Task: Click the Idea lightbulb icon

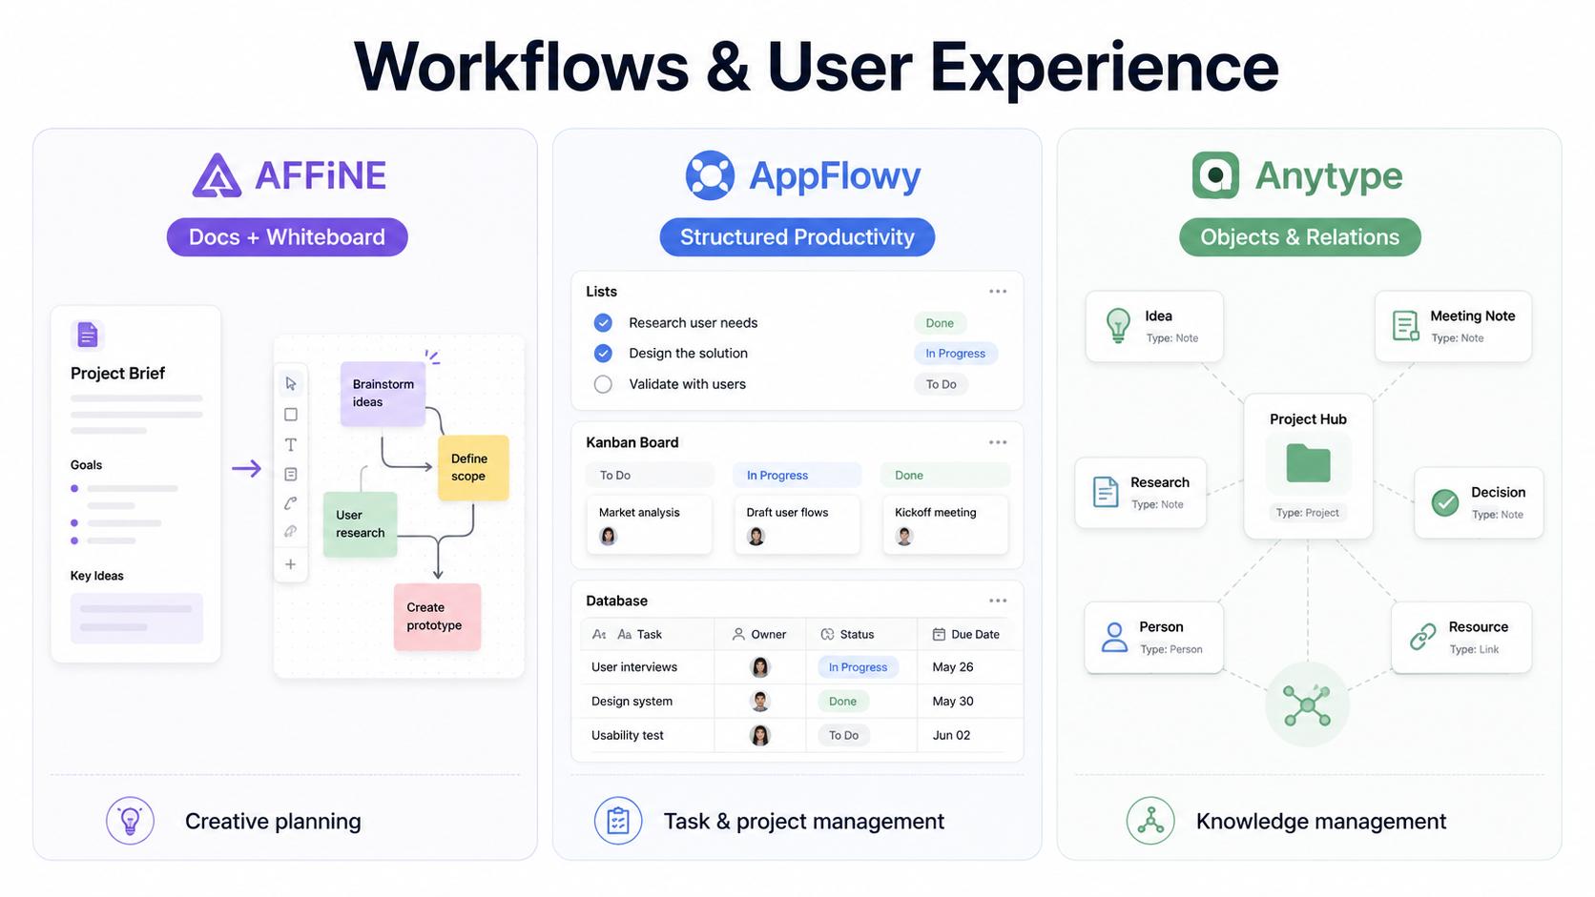Action: (x=1118, y=326)
